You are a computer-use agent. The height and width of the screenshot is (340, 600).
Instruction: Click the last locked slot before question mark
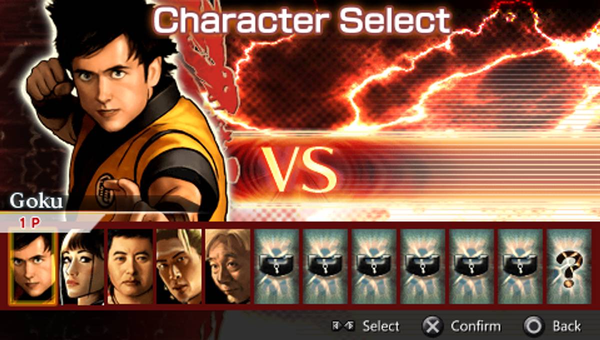click(x=520, y=266)
